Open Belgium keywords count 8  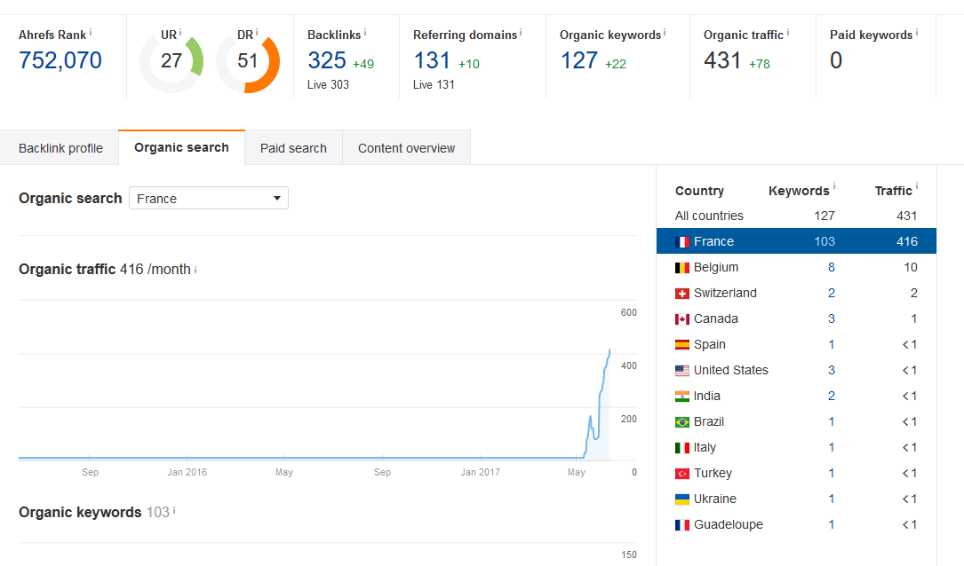[x=832, y=268]
